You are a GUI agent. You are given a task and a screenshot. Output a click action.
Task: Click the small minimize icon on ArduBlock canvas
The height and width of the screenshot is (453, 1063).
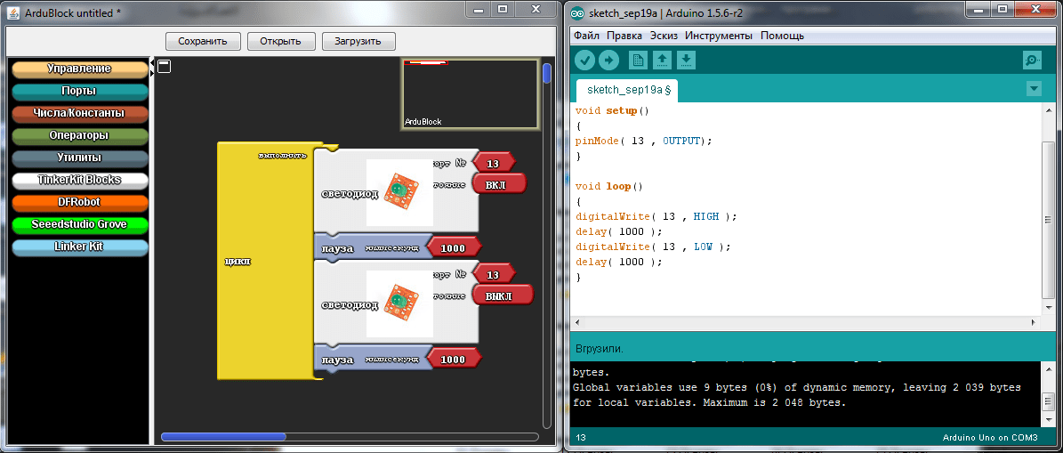coord(164,66)
